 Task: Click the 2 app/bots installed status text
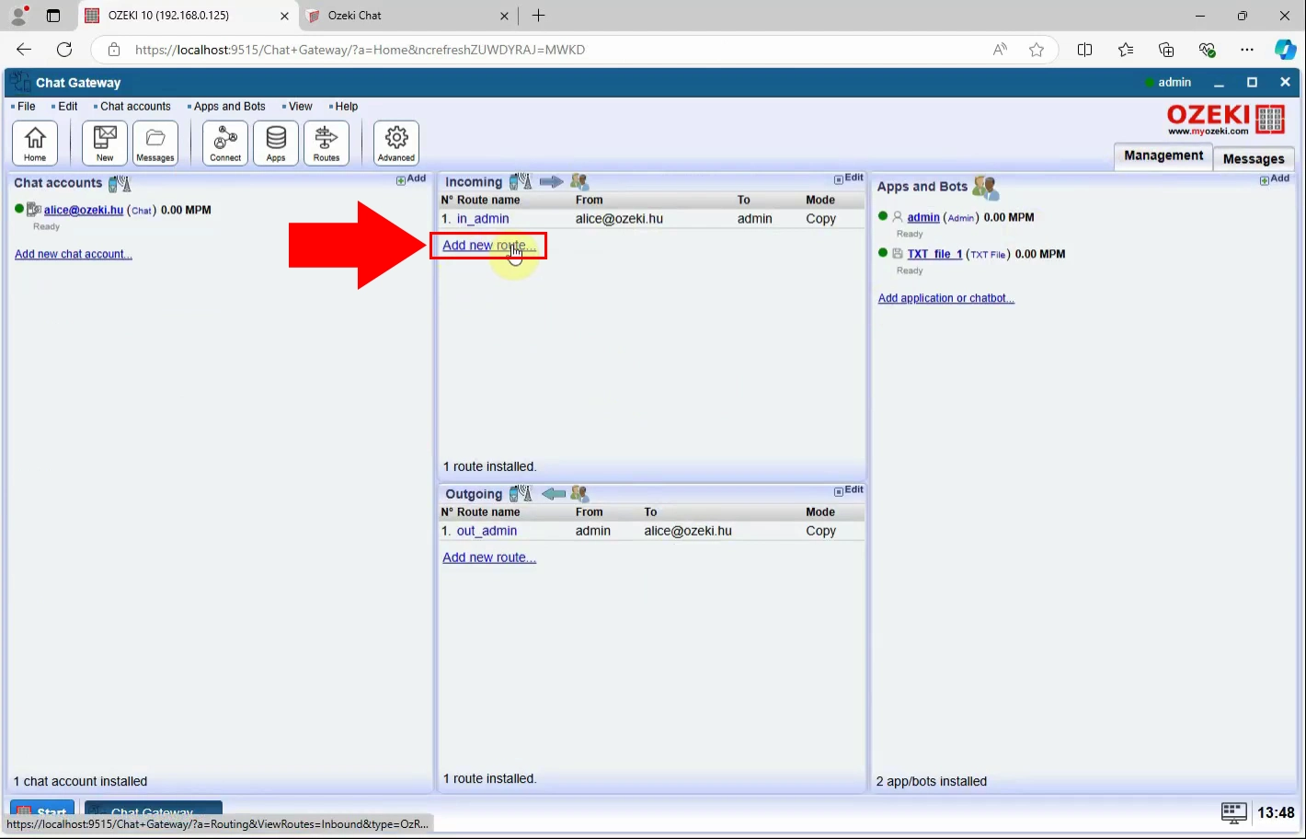[932, 781]
